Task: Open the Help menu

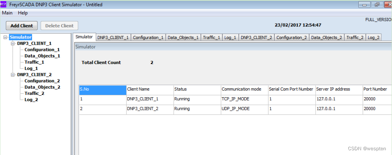Action: 23,13
